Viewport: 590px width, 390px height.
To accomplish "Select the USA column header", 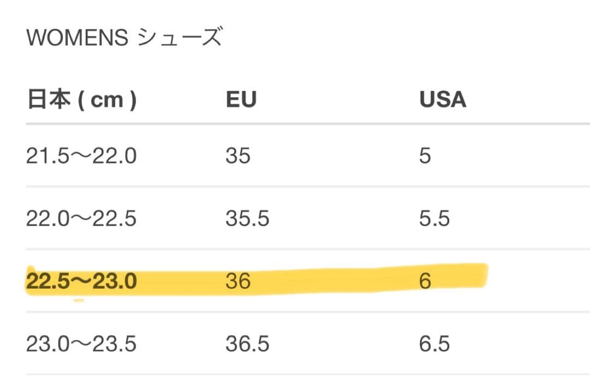I will click(442, 100).
